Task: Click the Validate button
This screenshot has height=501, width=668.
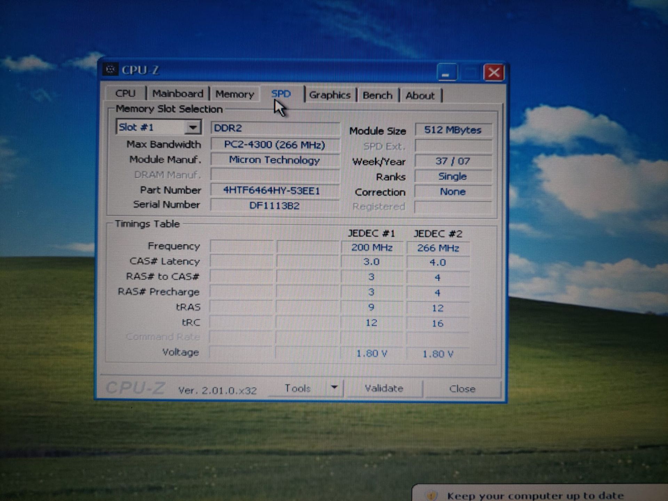Action: 384,388
